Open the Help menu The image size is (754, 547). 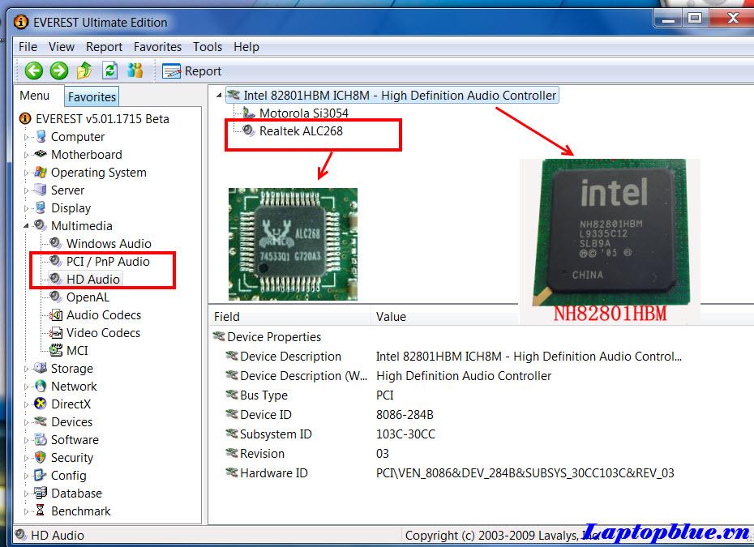point(246,47)
